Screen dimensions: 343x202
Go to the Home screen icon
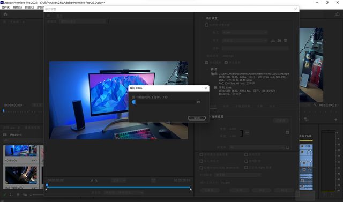(x=5, y=14)
